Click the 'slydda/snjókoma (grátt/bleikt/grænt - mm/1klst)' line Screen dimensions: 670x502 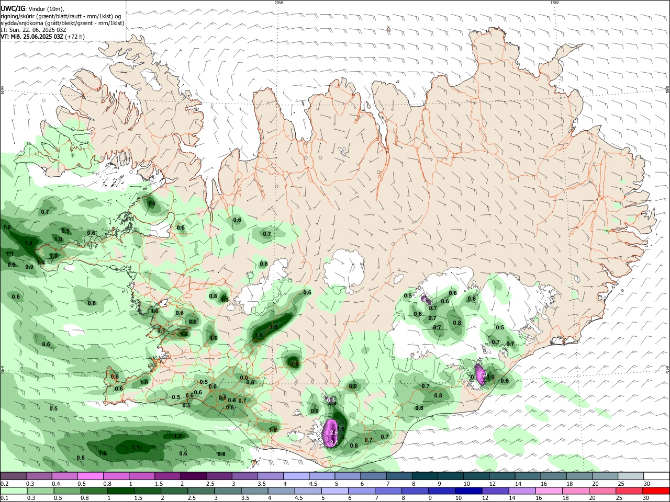[x=62, y=23]
